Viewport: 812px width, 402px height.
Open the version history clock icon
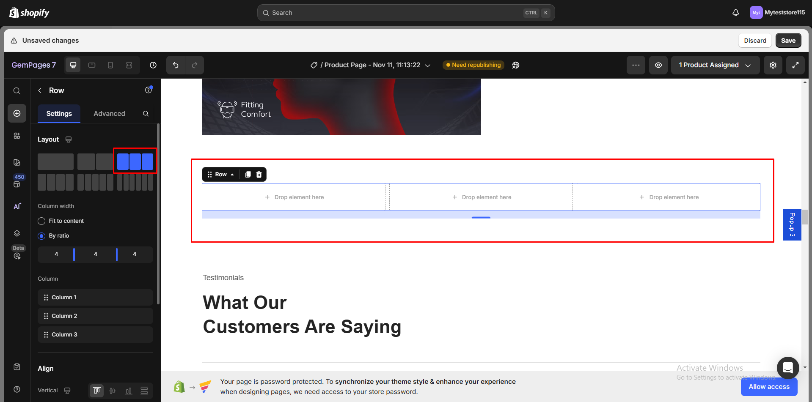pyautogui.click(x=153, y=65)
